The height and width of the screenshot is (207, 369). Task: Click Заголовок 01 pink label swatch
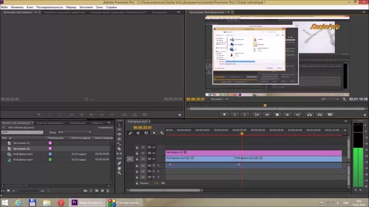pyautogui.click(x=50, y=143)
